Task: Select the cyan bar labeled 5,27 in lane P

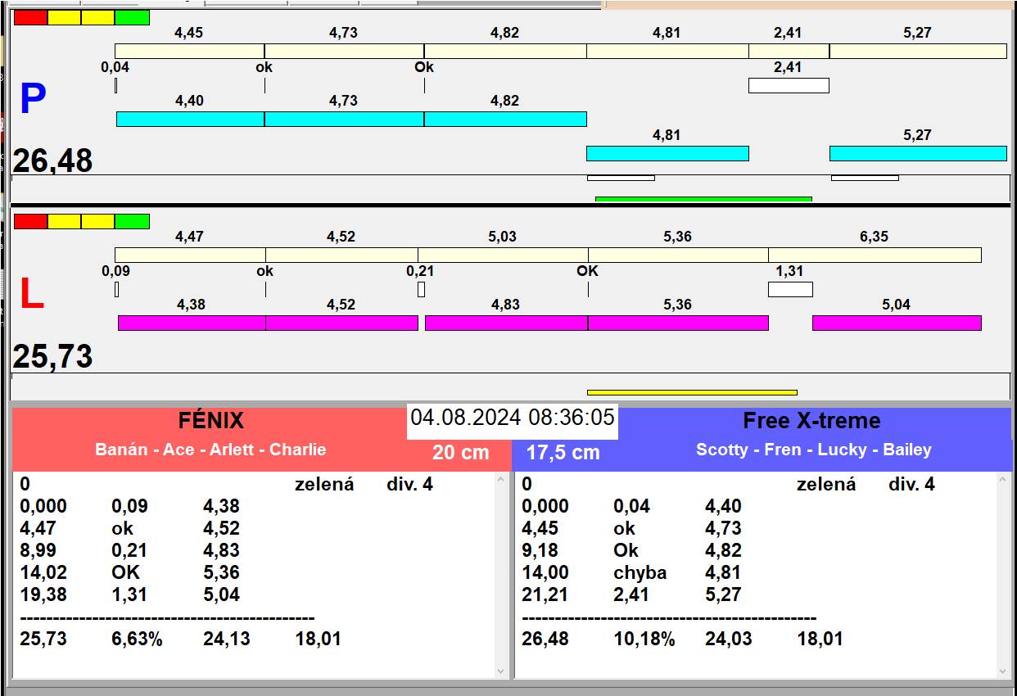Action: [918, 153]
